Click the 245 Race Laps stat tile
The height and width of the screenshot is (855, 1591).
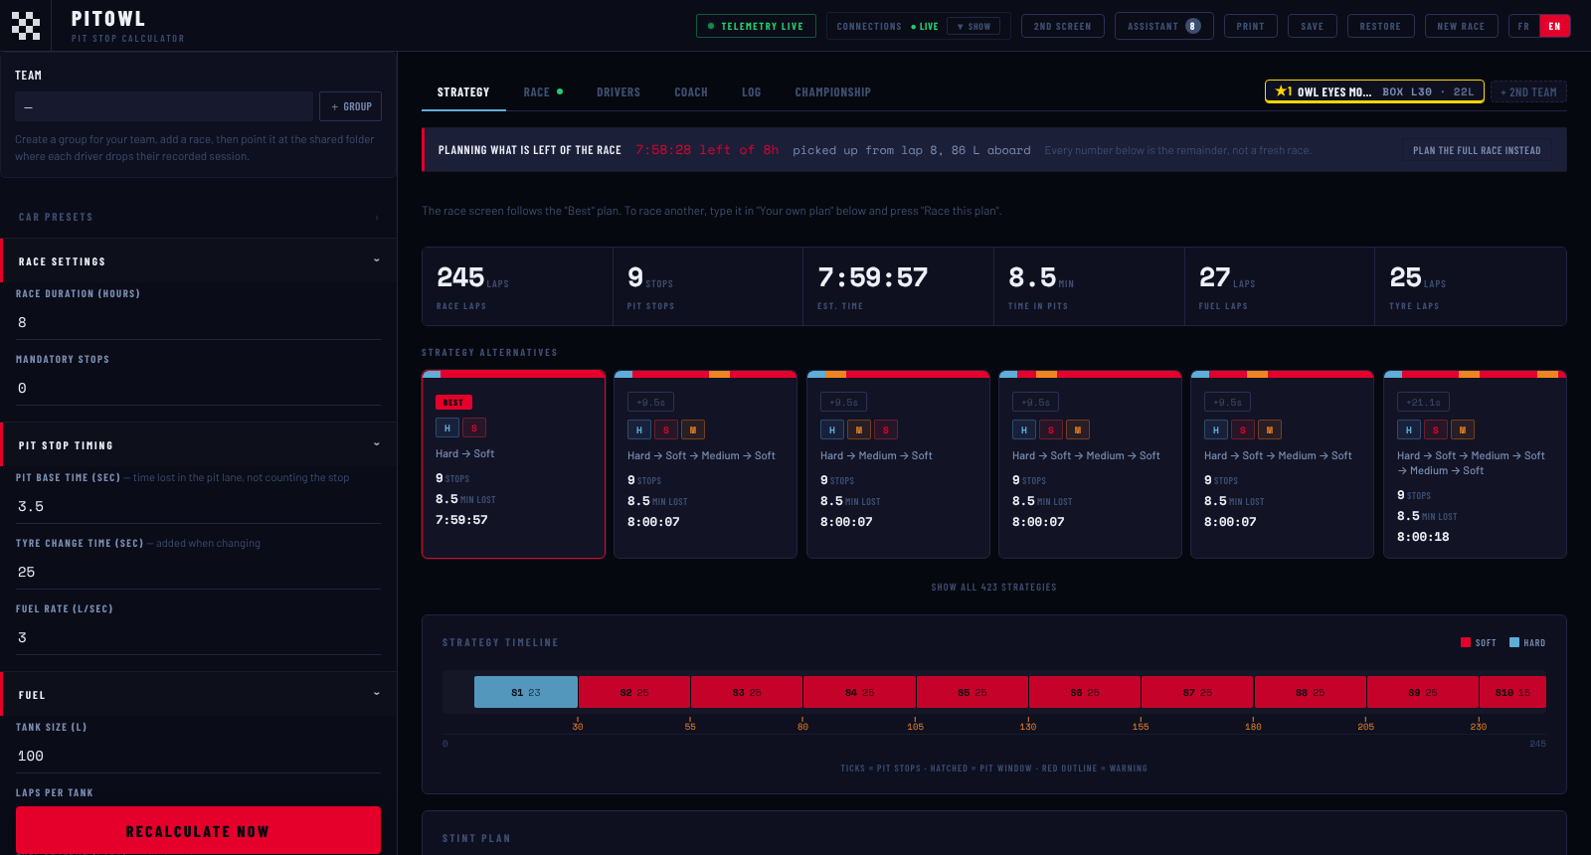[517, 286]
